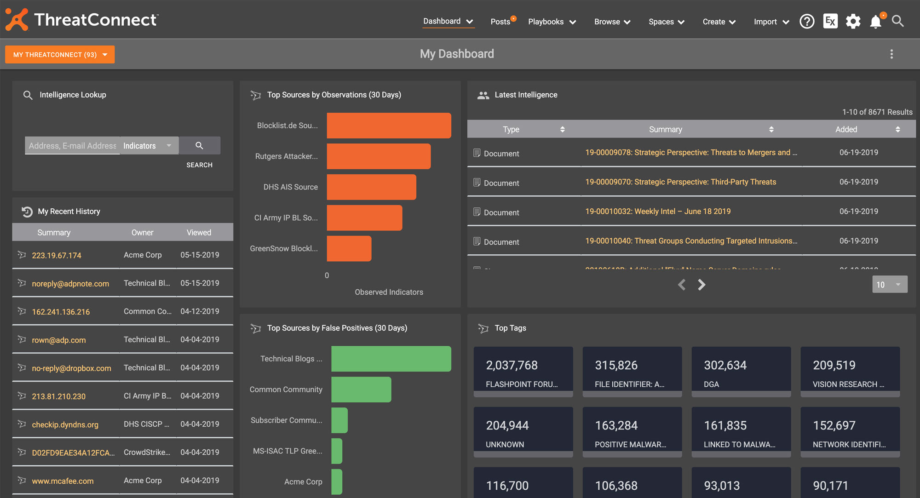Focus the Intelligence Lookup address input
This screenshot has height=498, width=920.
72,145
